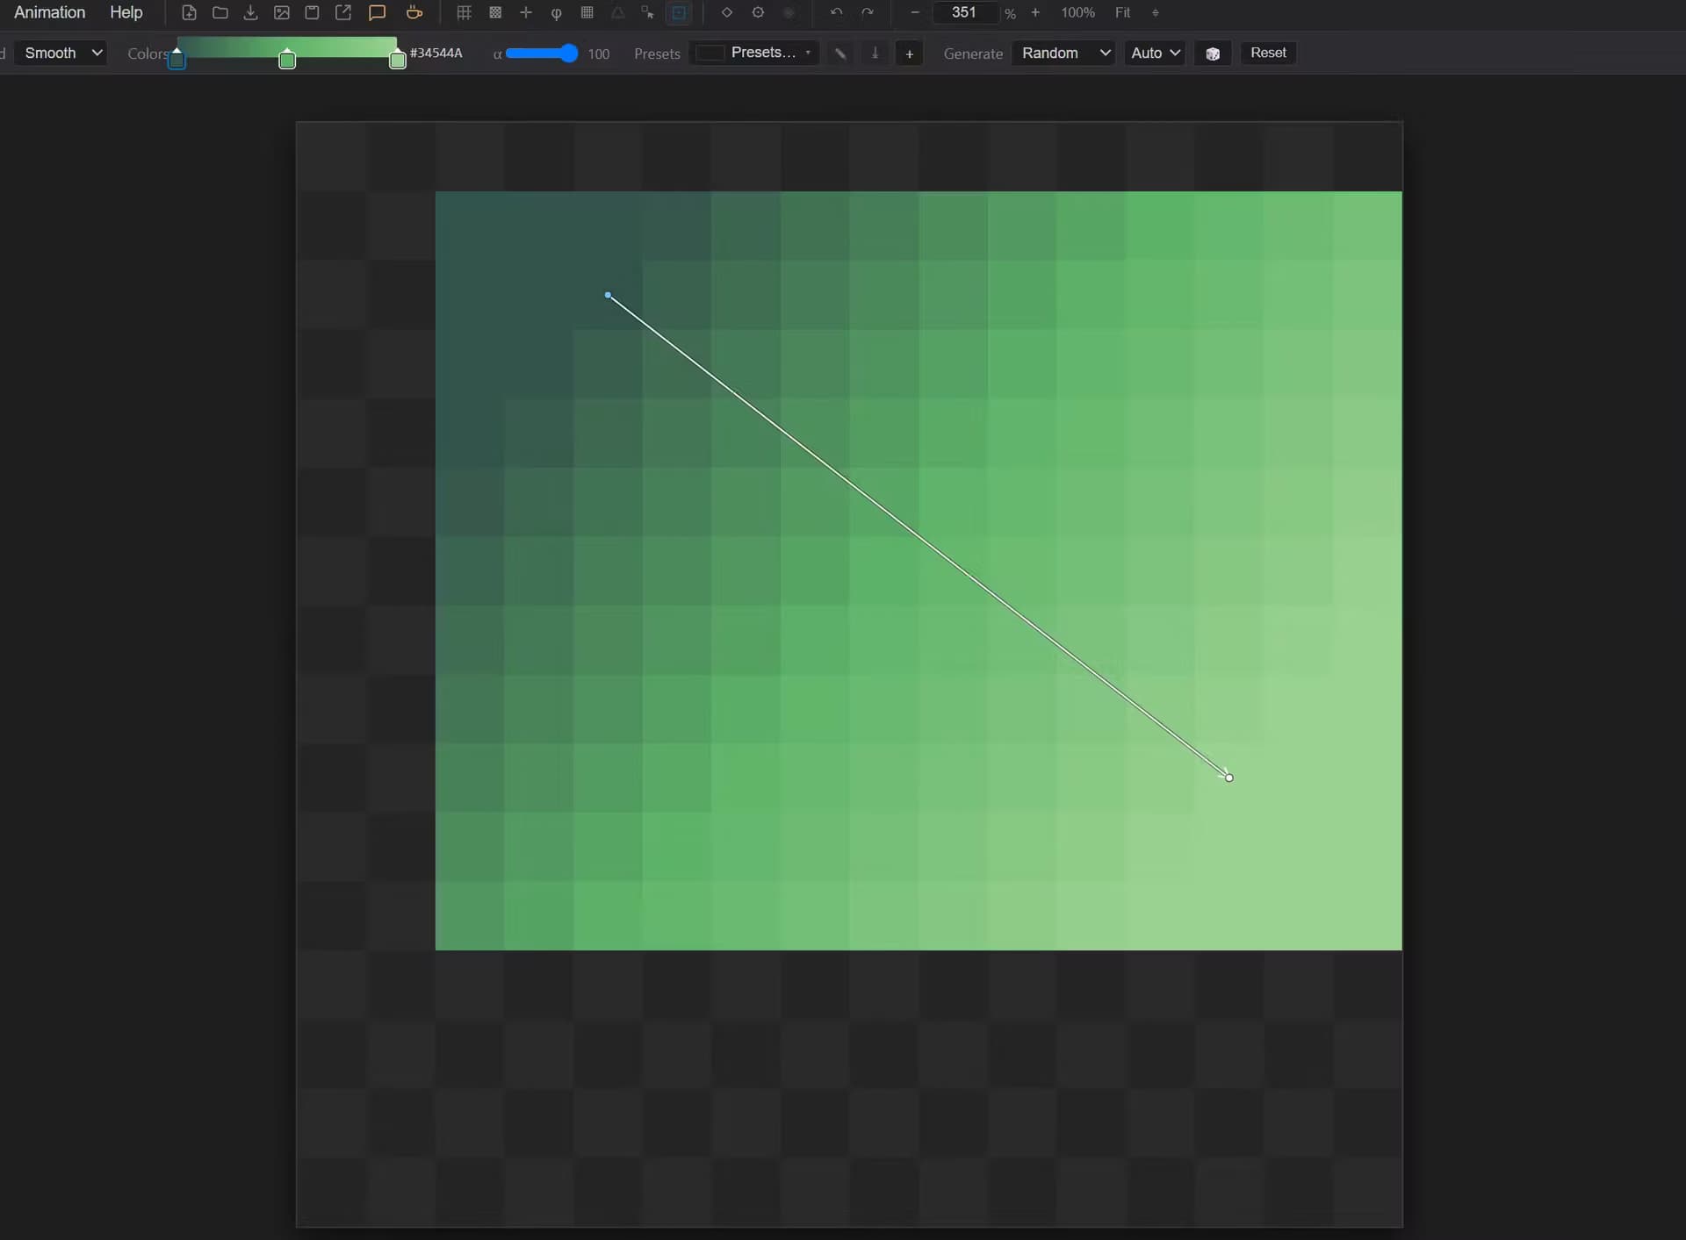Viewport: 1686px width, 1240px height.
Task: Click the diamond keyframe icon
Action: tap(727, 12)
